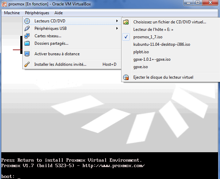This screenshot has width=220, height=179.
Task: Select Ejecter le disque du lecteur virtuel
Action: pyautogui.click(x=171, y=77)
